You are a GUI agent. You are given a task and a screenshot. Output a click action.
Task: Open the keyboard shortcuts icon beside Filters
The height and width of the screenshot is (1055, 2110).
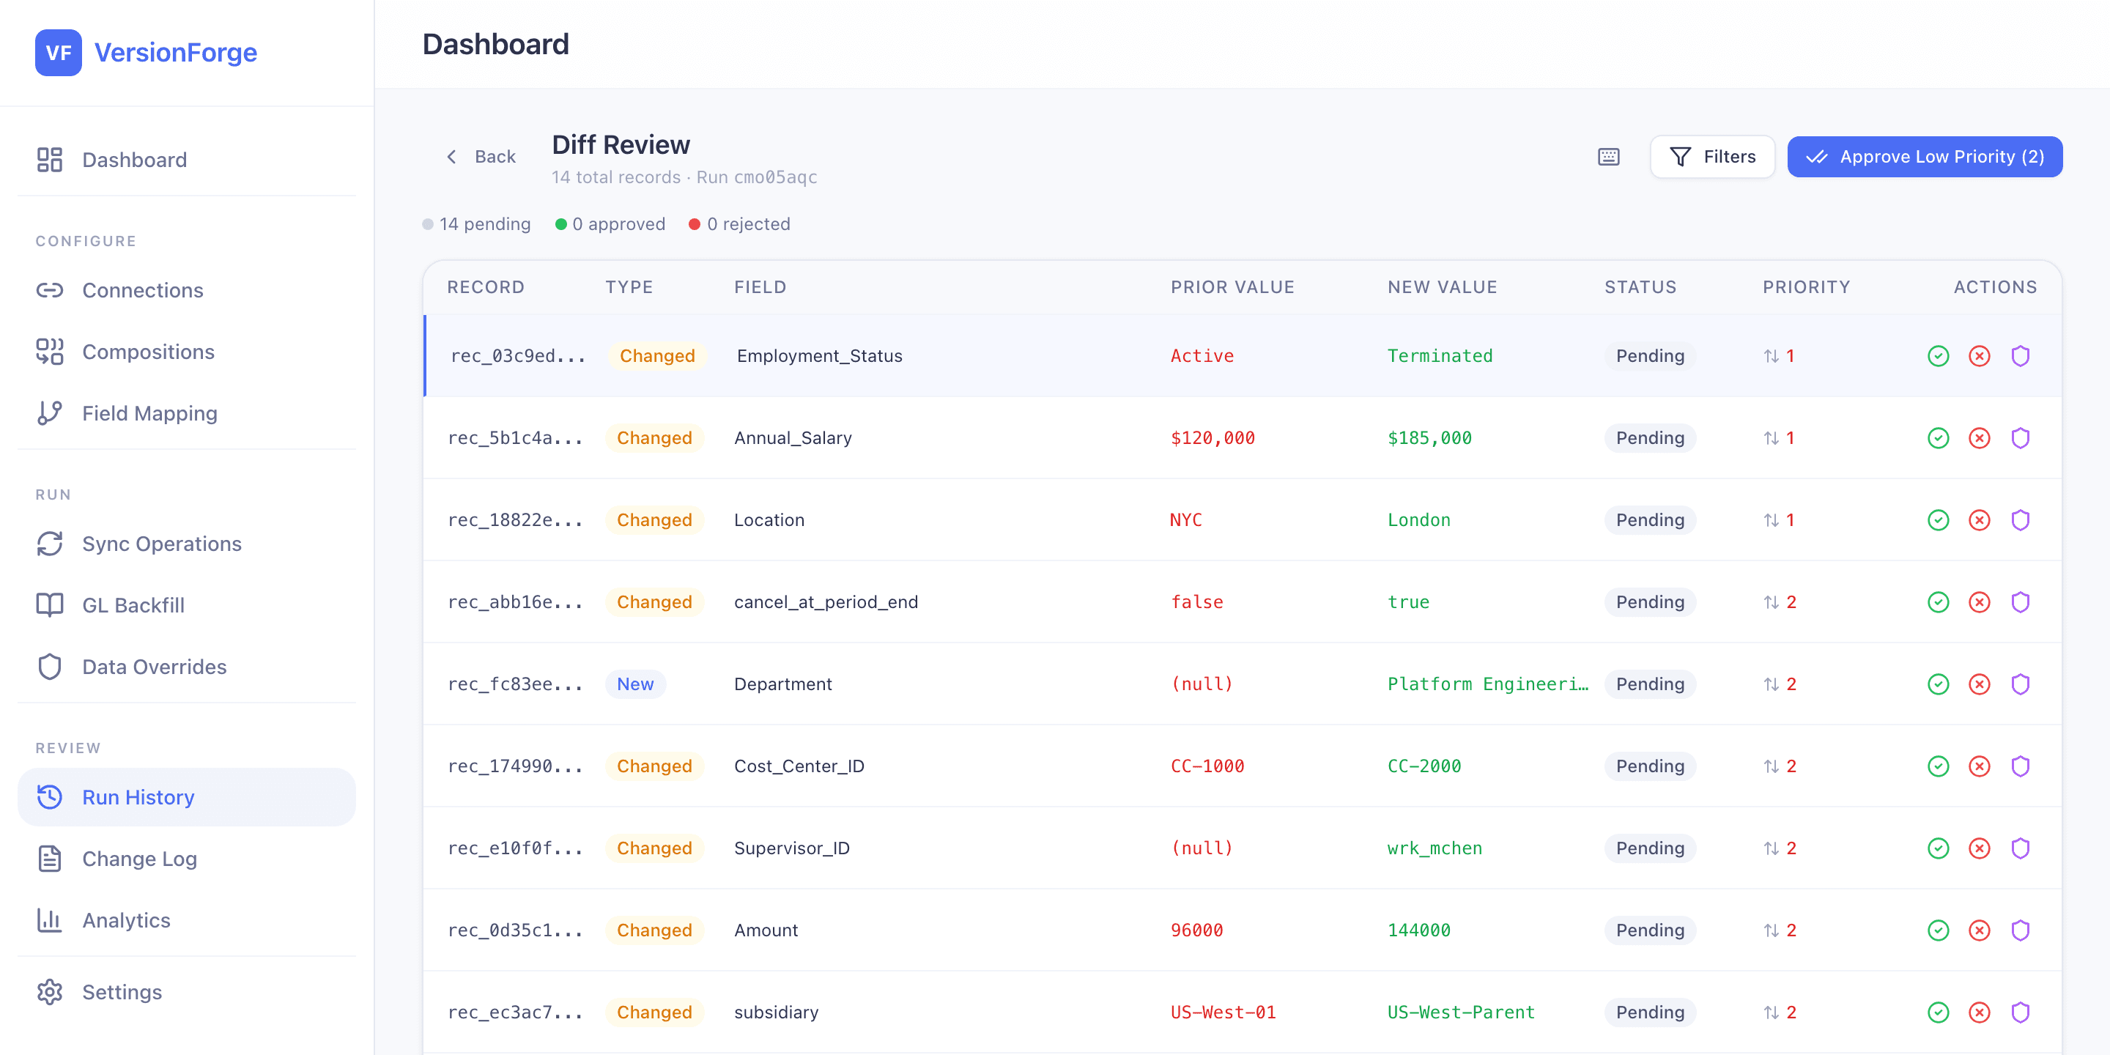[1608, 157]
